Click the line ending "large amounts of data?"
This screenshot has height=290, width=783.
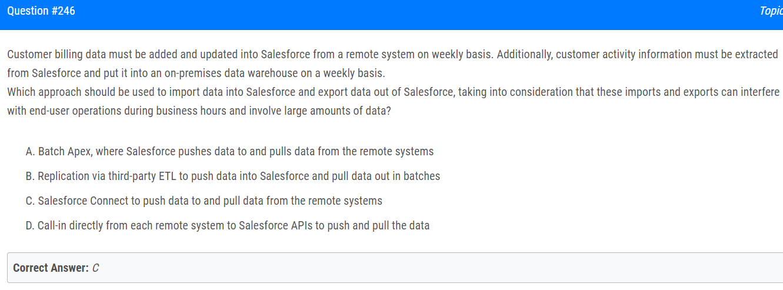tap(199, 111)
